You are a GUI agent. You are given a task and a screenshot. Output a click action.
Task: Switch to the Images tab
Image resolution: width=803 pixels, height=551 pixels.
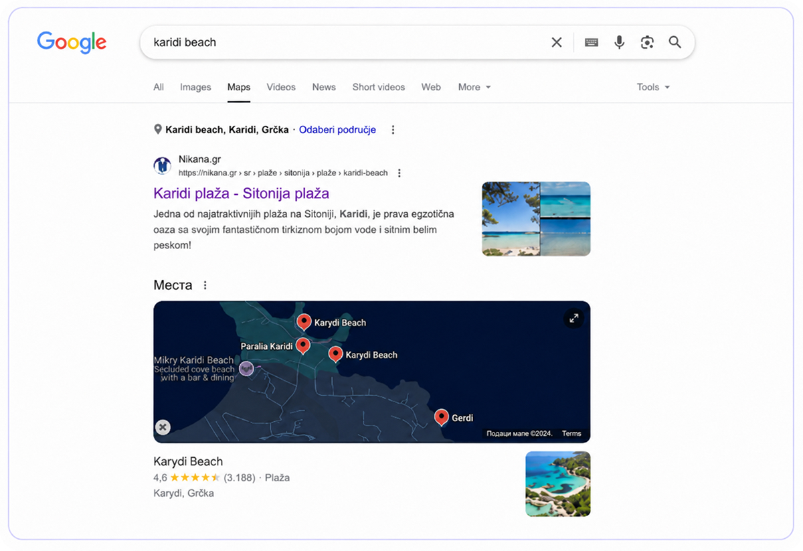(195, 87)
